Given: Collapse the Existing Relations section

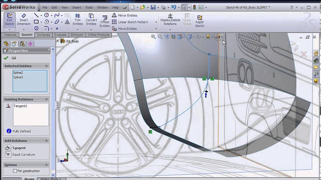Looking at the screenshot, I should (46, 99).
